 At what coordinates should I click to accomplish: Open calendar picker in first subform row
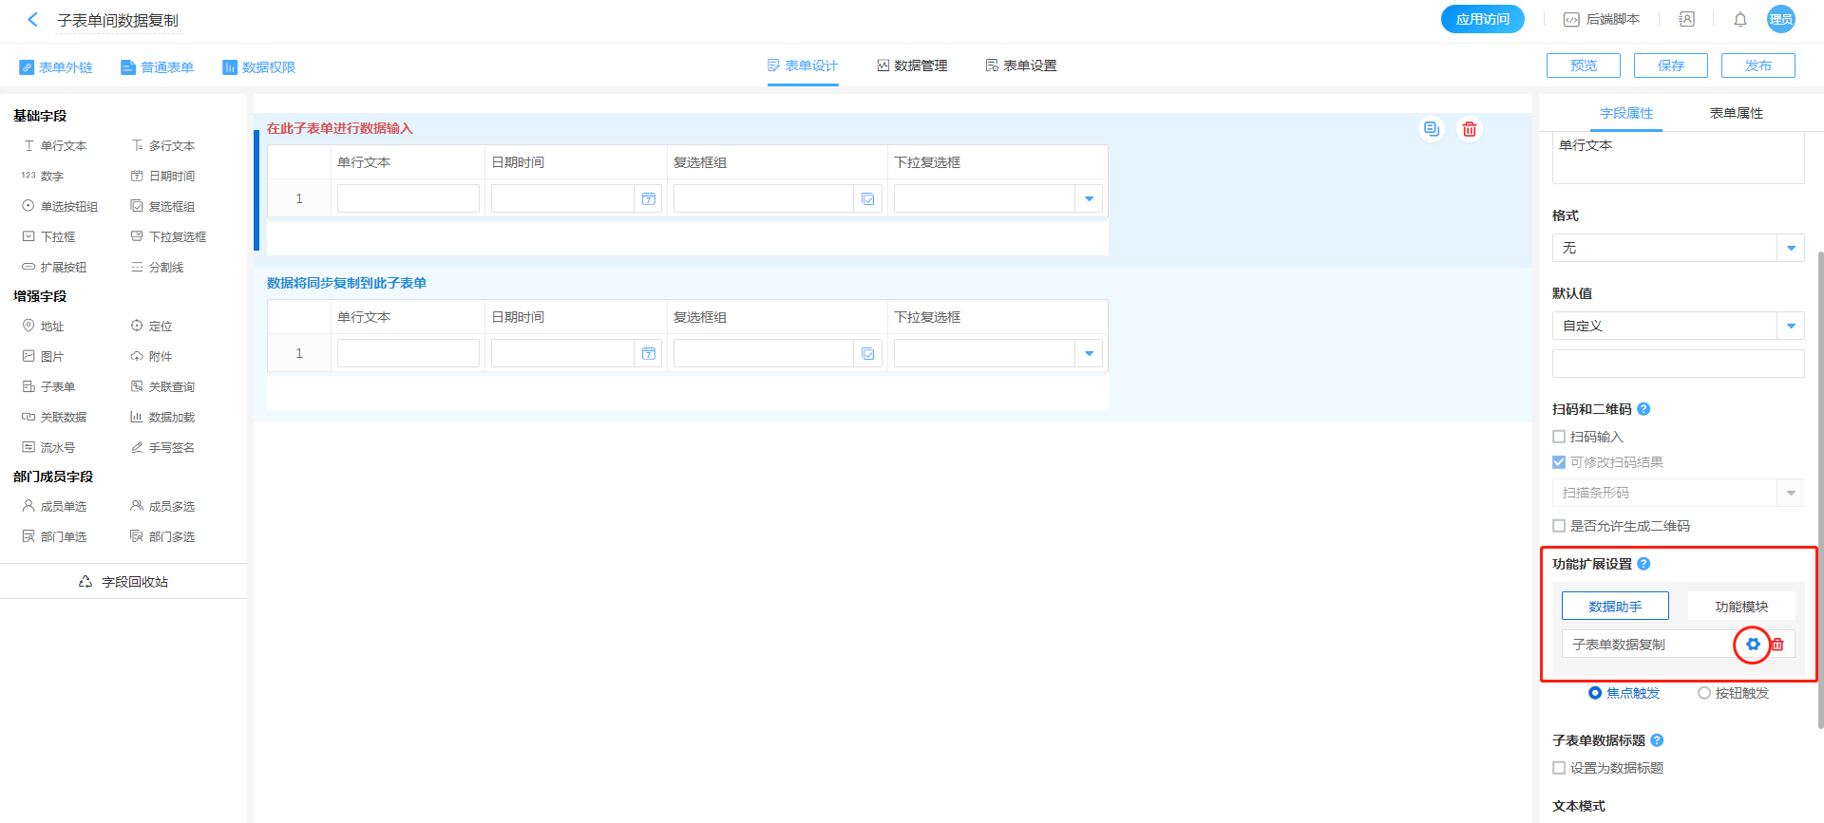click(x=648, y=199)
